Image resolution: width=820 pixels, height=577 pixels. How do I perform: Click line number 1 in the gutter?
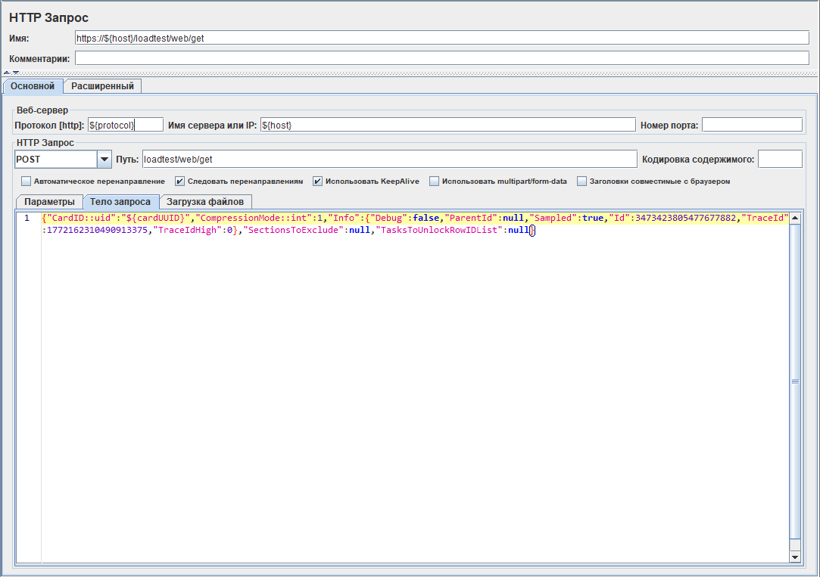tap(27, 219)
